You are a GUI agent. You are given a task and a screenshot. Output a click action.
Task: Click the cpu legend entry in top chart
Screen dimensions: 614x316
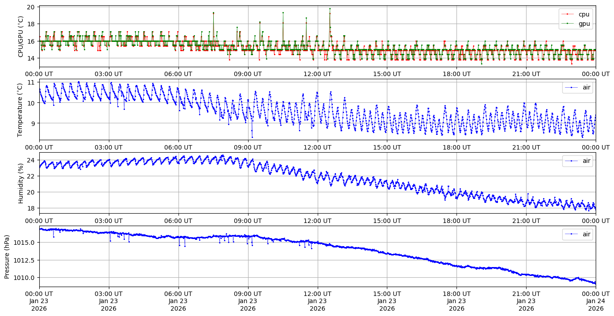[x=584, y=14]
